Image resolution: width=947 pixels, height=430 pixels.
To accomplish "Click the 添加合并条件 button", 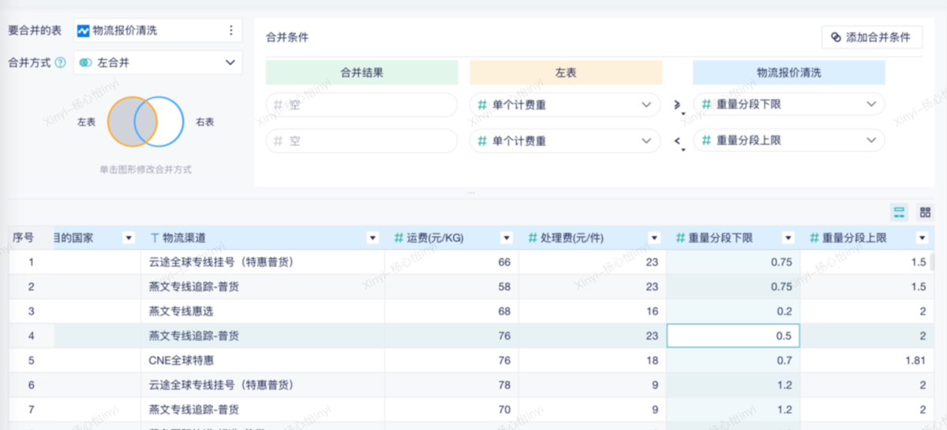I will [x=872, y=37].
